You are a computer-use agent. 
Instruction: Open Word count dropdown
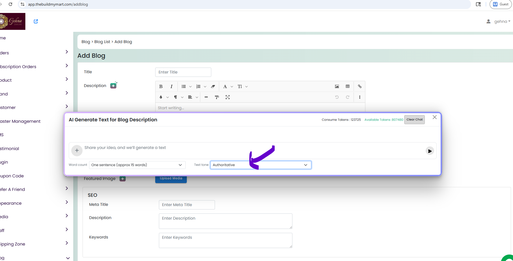137,165
